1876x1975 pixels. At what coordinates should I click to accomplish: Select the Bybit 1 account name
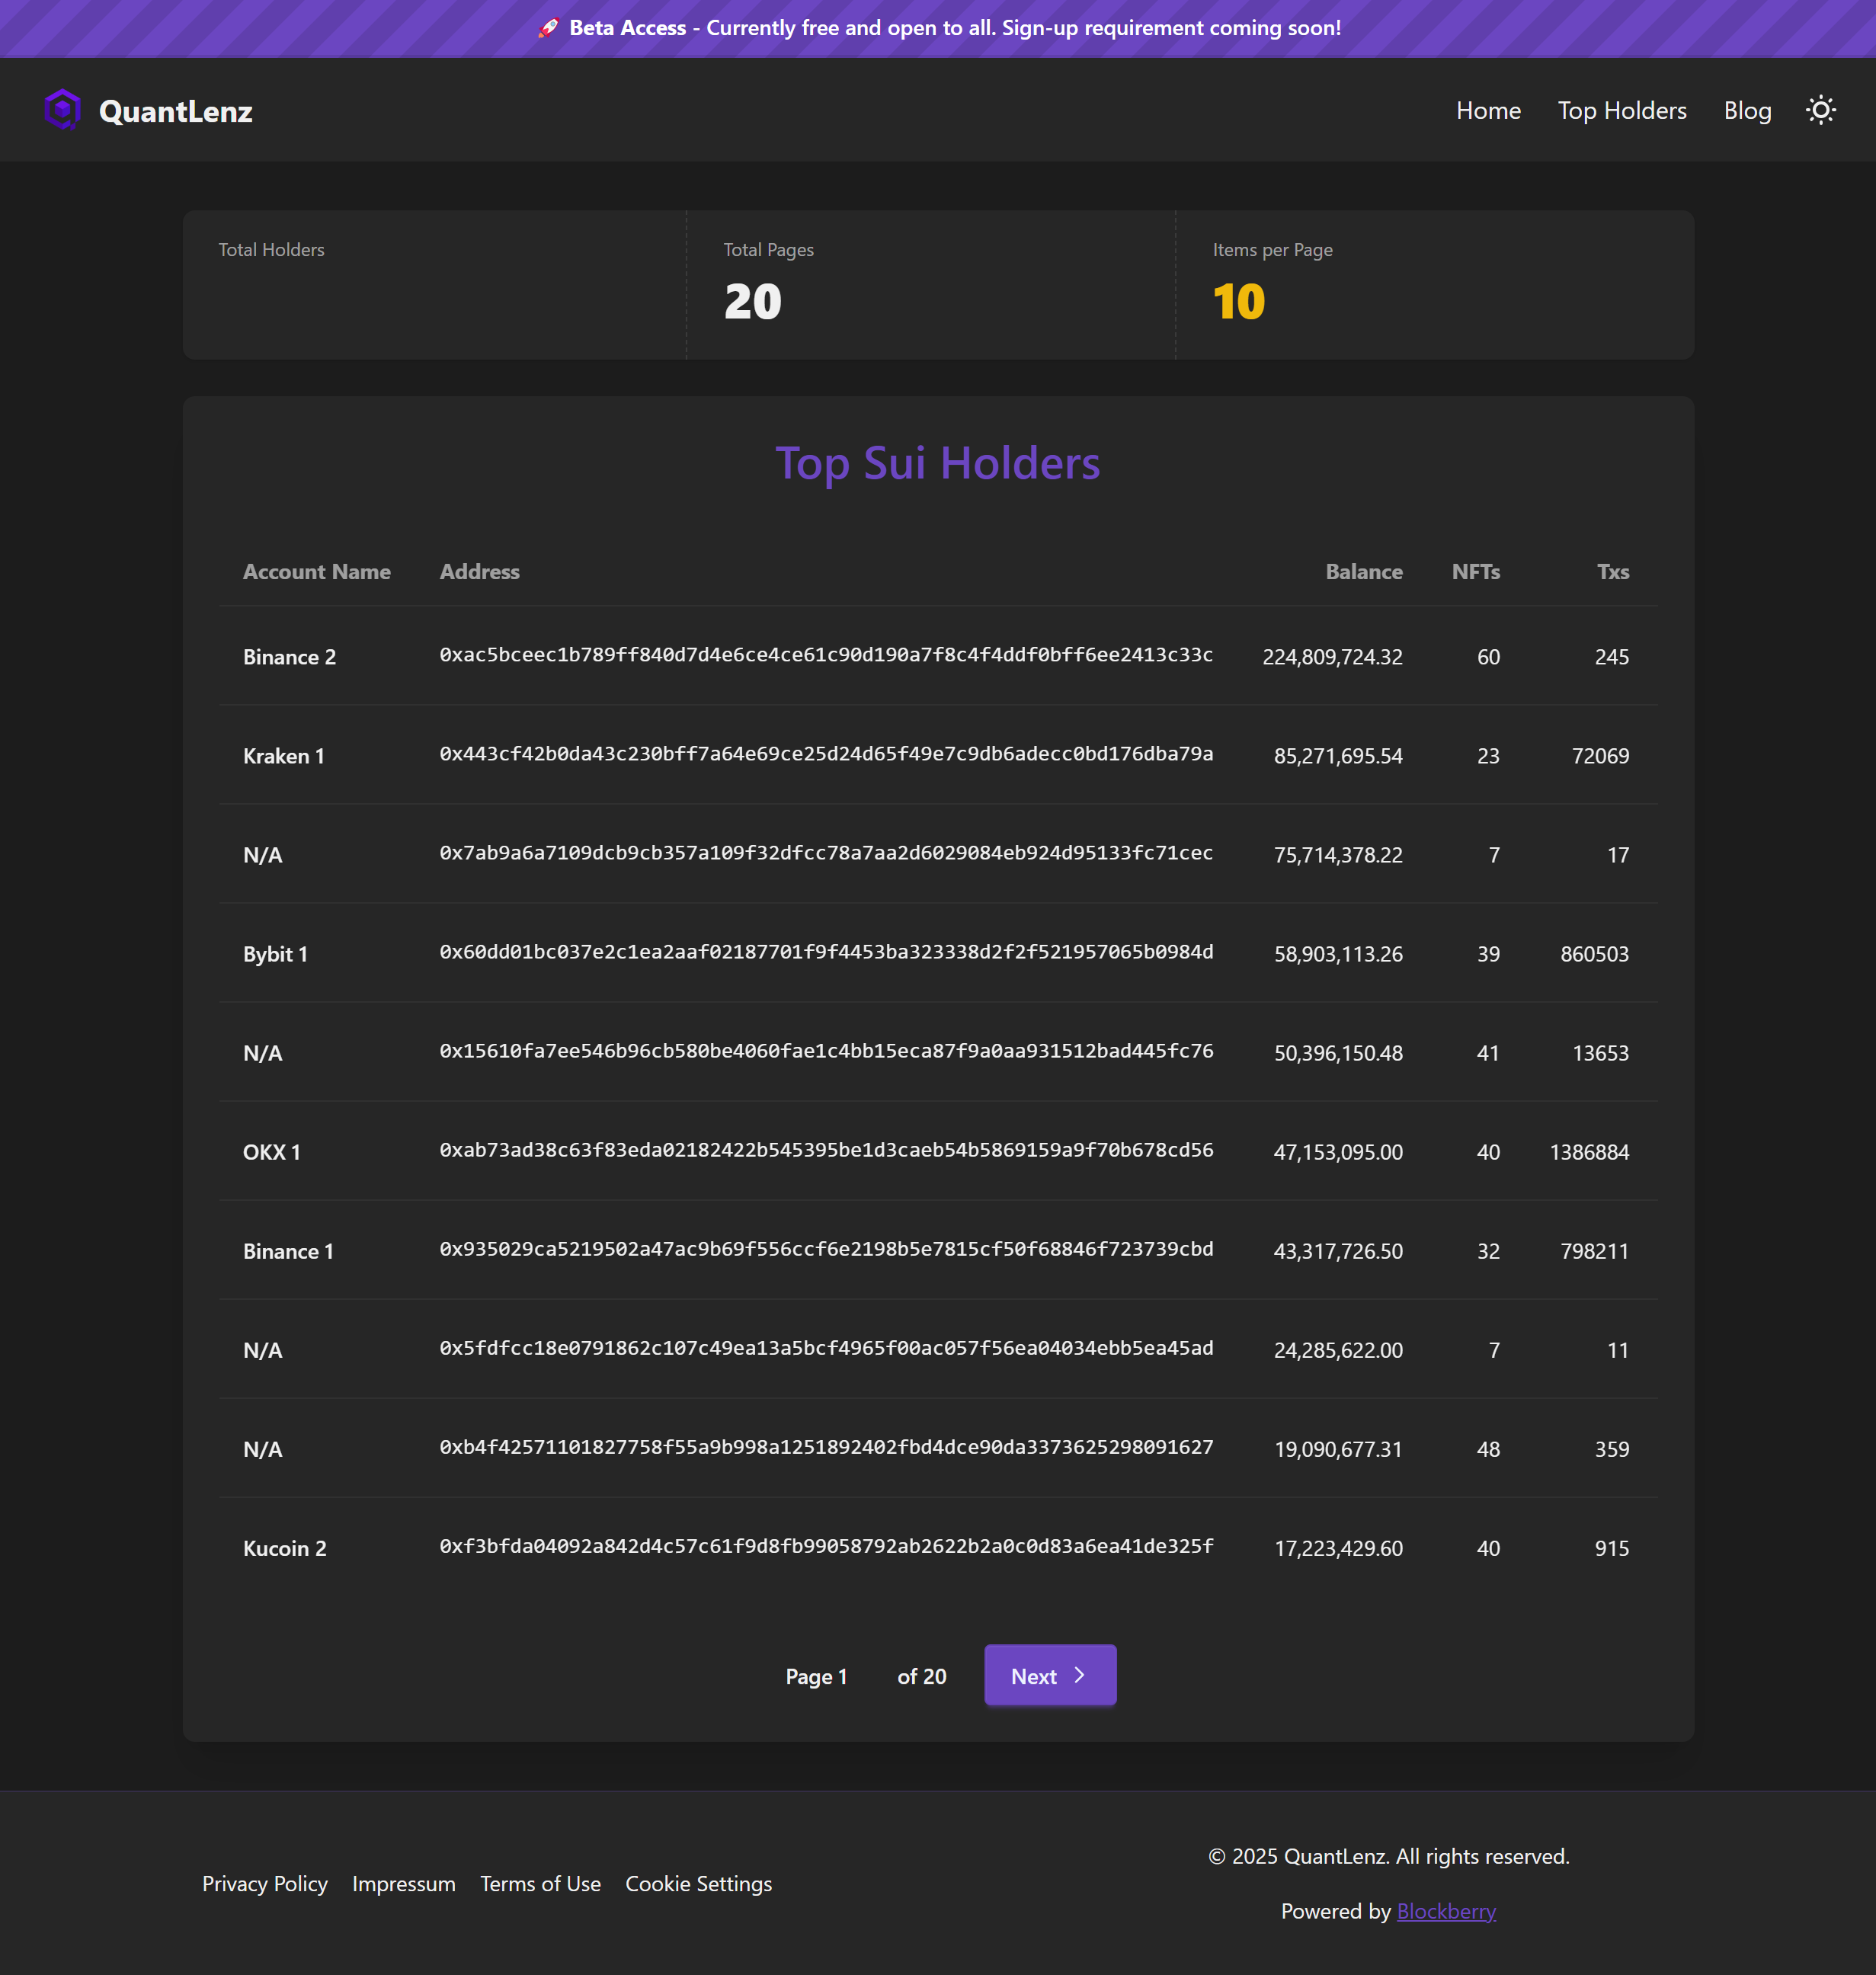[275, 954]
